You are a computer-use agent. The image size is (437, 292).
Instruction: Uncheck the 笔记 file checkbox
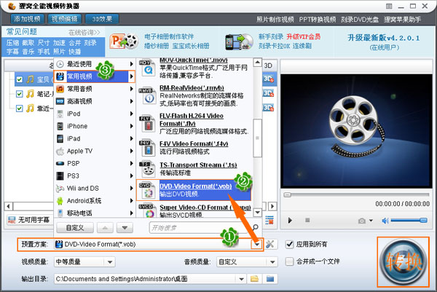[x=19, y=94]
